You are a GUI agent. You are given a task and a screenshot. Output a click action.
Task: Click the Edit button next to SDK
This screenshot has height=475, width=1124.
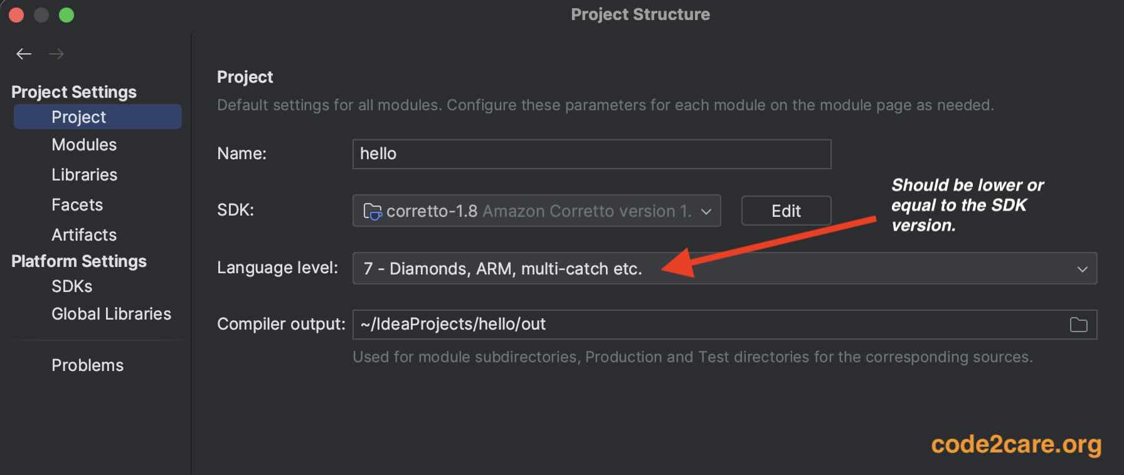[786, 211]
